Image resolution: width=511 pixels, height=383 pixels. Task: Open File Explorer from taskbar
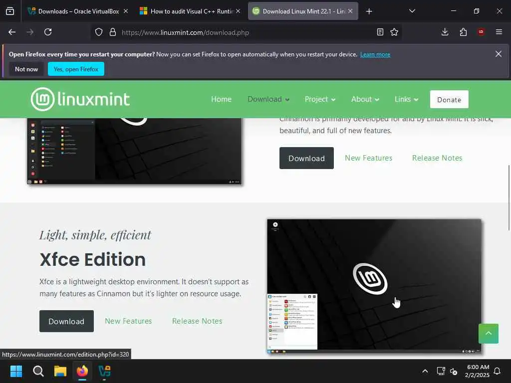pyautogui.click(x=60, y=371)
